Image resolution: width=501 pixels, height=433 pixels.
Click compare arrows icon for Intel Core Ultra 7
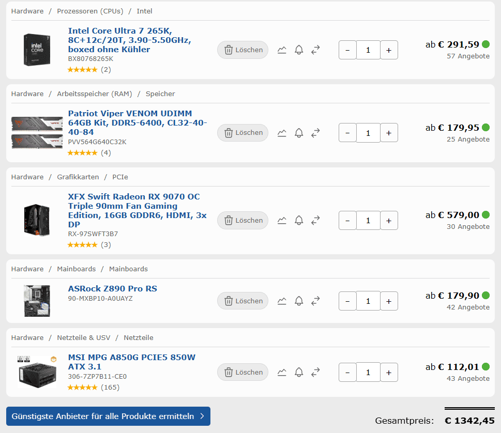[x=315, y=50]
